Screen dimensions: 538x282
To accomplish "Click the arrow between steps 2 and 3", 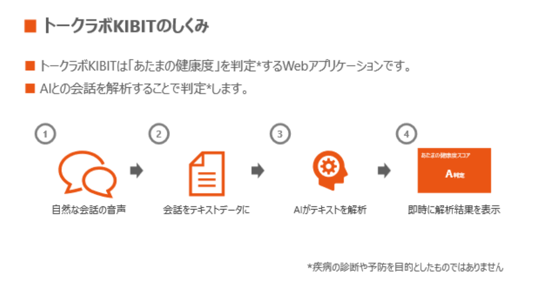I will [258, 171].
